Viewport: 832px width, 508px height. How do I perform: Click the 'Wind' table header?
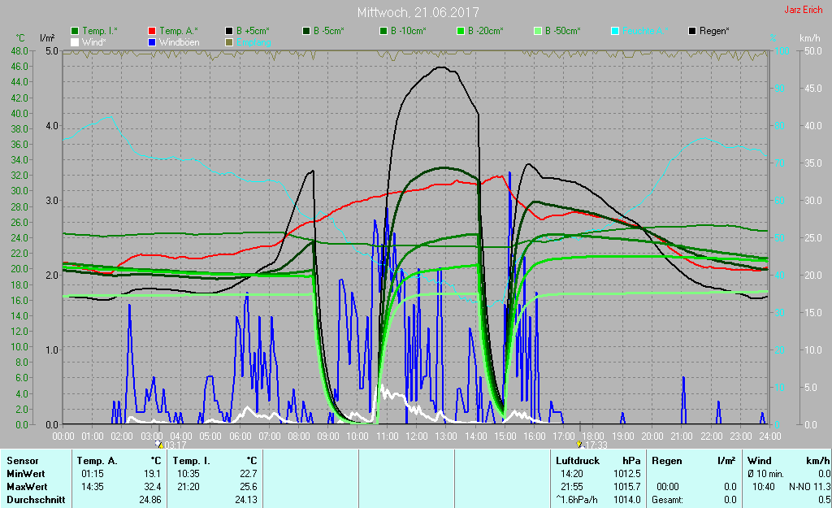760,461
